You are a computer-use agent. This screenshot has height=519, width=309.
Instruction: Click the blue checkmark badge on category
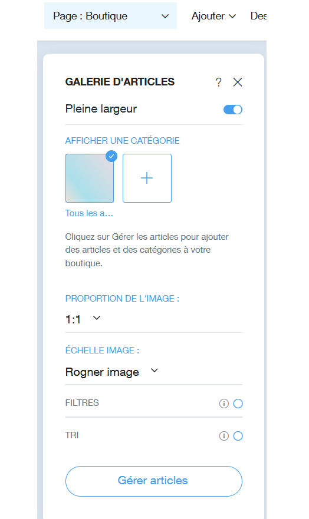click(x=111, y=156)
